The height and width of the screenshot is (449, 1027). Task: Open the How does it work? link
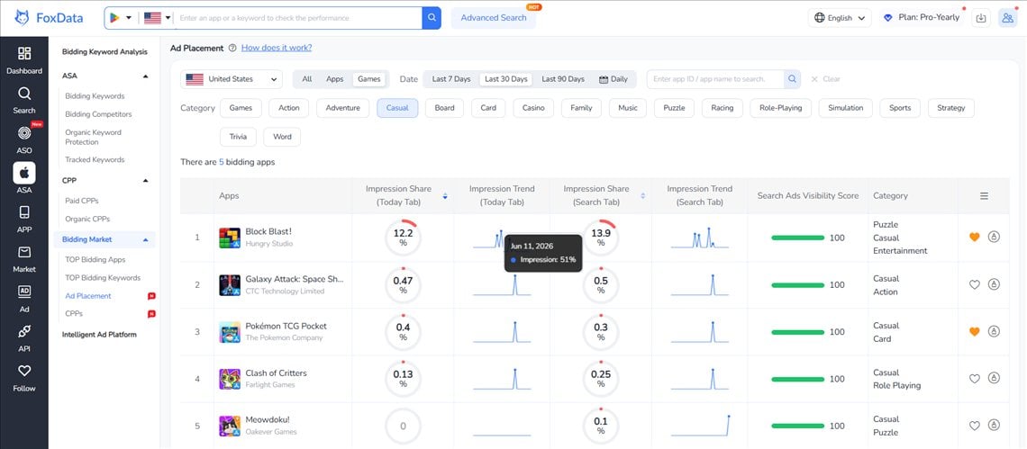[x=277, y=48]
